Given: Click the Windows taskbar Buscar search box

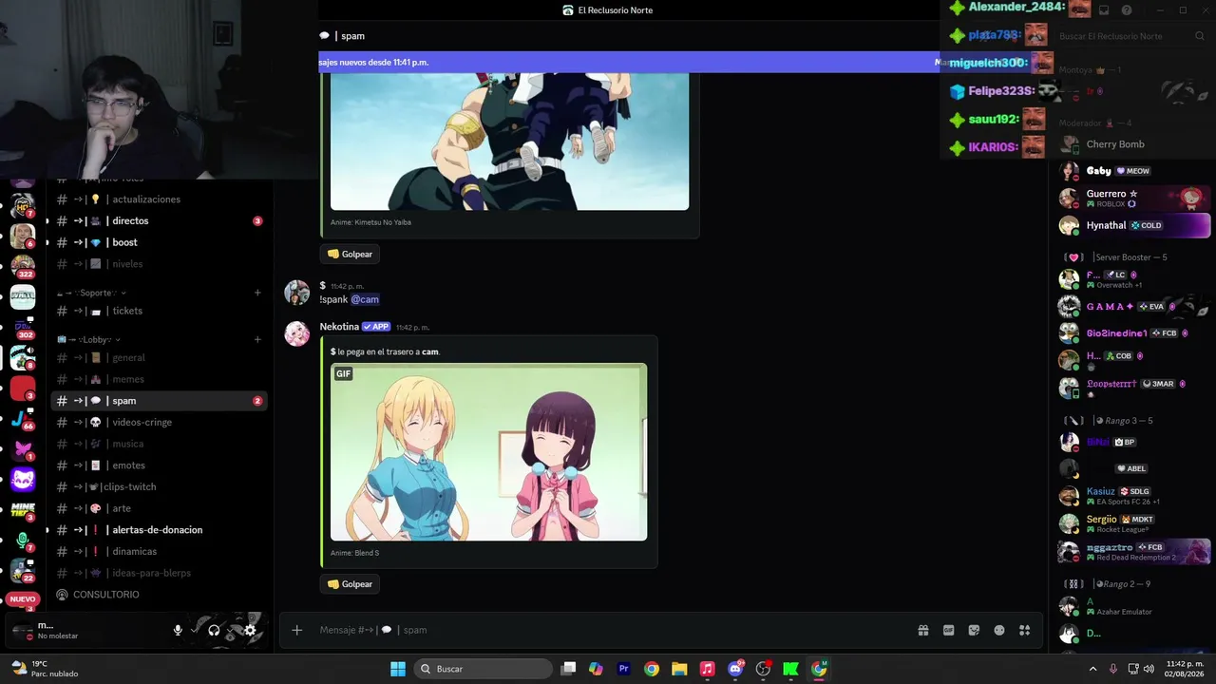Looking at the screenshot, I should (484, 669).
